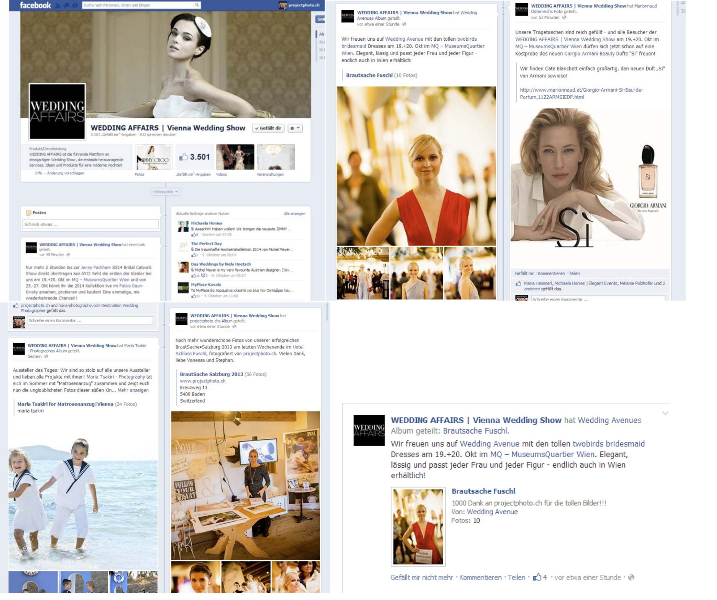Click 'Alle anzeigen' link for recent posts
Screen dimensions: 717x600
[x=294, y=214]
